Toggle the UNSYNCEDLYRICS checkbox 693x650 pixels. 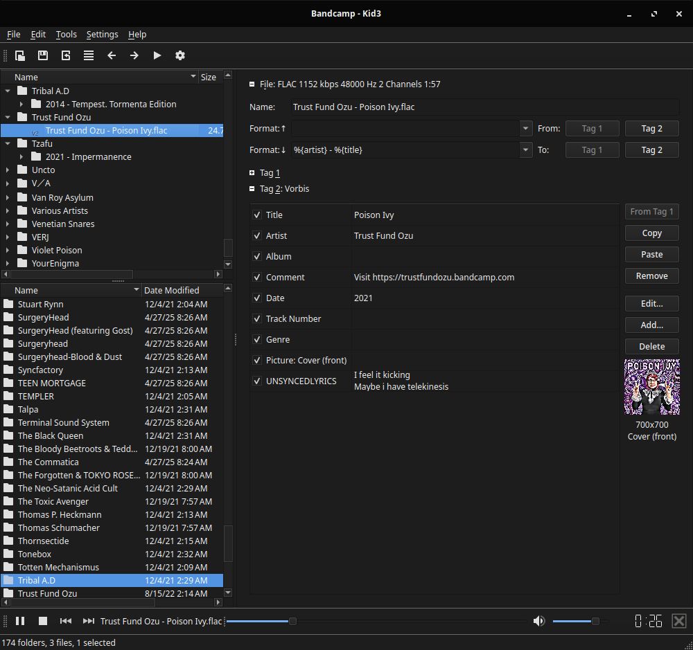[257, 381]
